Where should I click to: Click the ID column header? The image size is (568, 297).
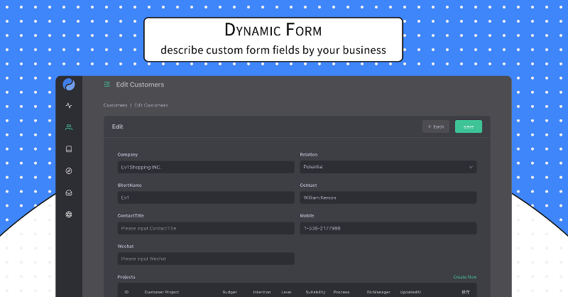point(126,292)
